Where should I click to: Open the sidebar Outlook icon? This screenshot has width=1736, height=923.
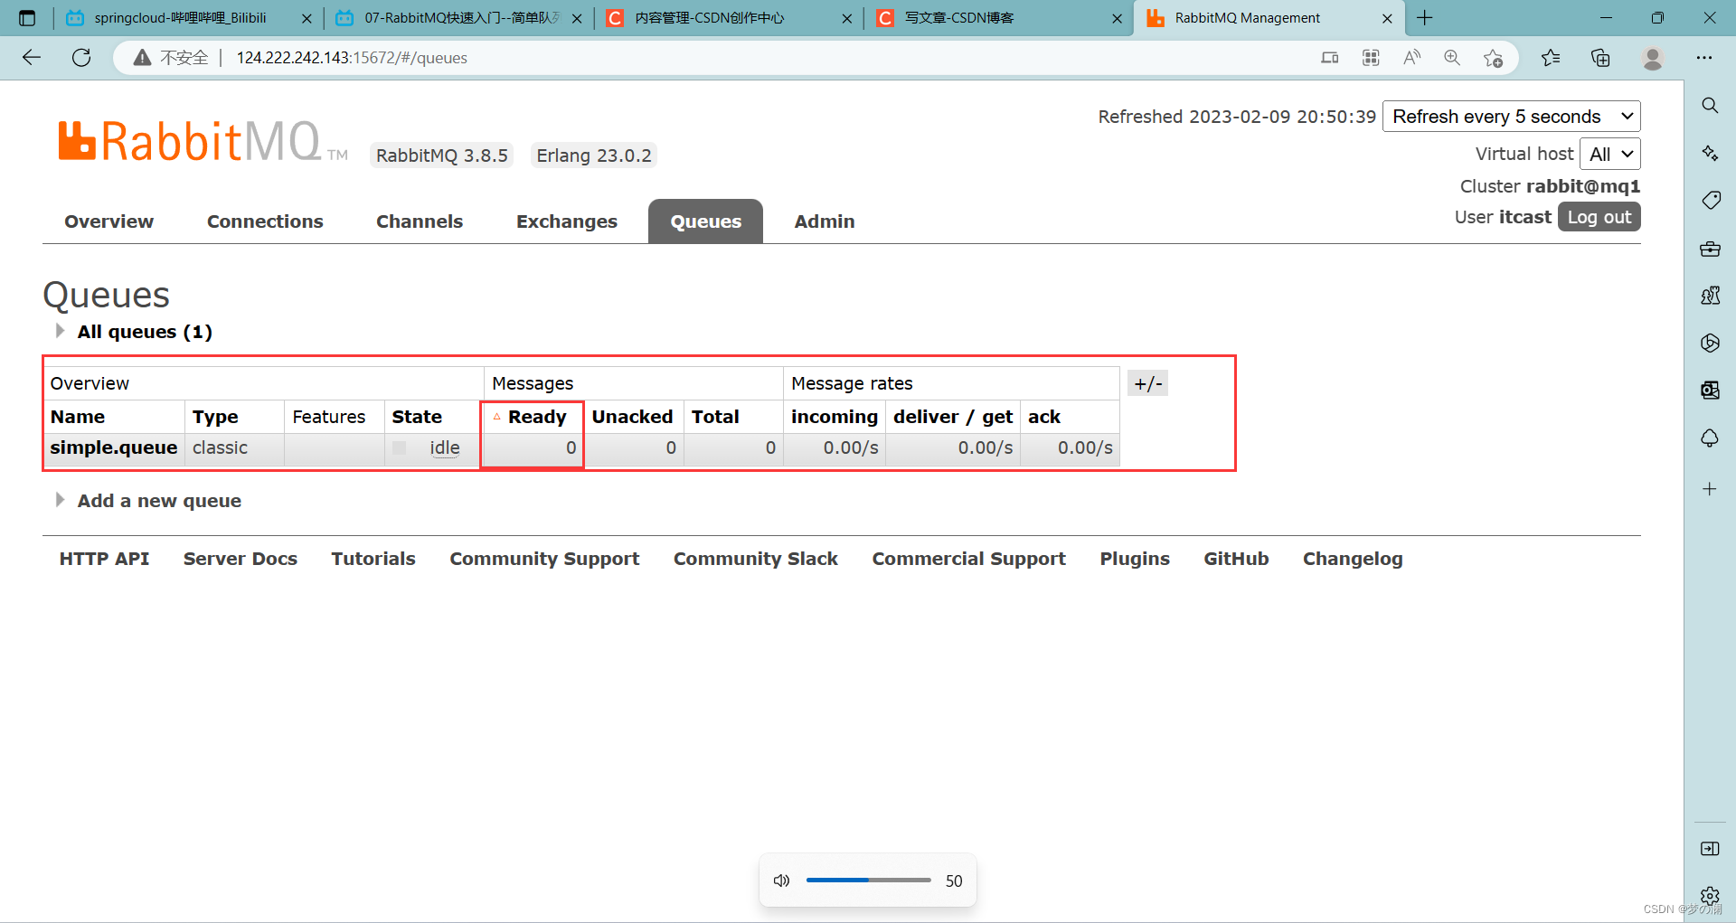point(1710,390)
